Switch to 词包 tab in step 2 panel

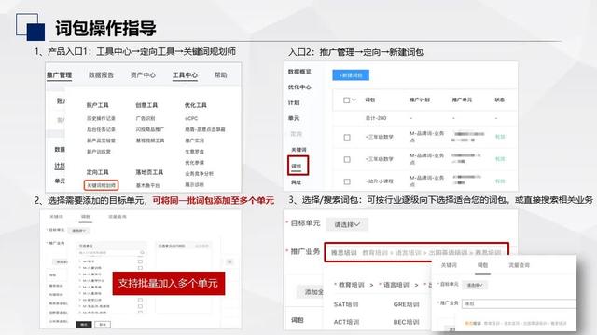click(x=86, y=217)
